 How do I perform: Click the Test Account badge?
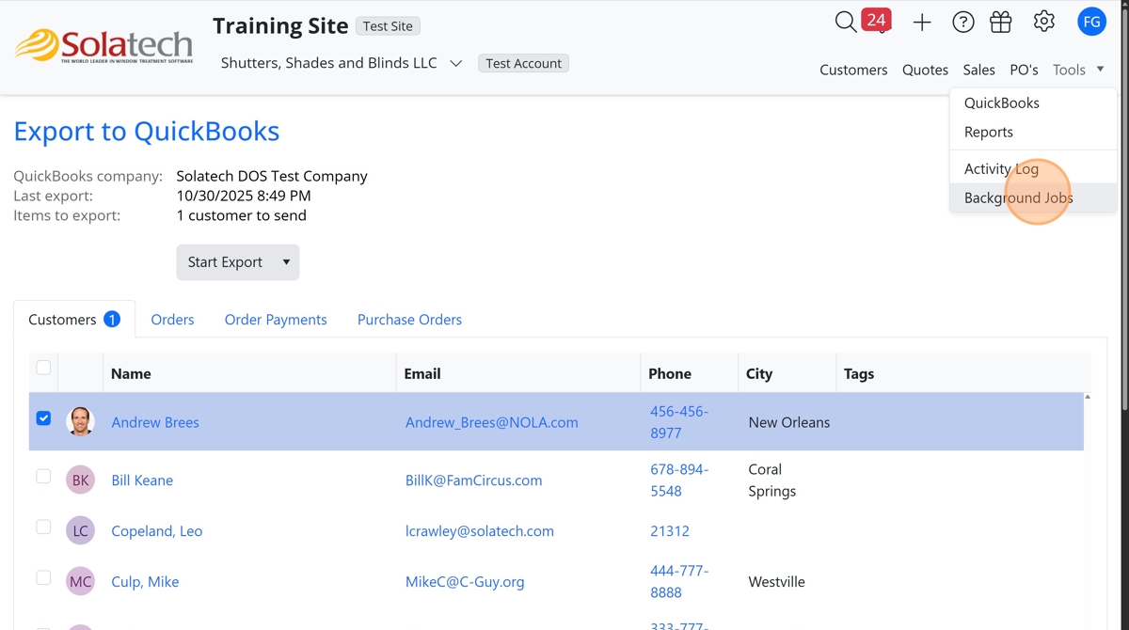tap(523, 64)
